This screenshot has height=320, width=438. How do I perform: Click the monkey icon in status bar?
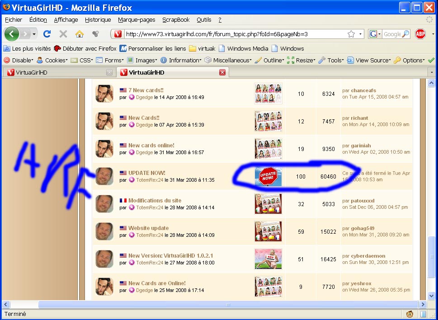tap(410, 314)
